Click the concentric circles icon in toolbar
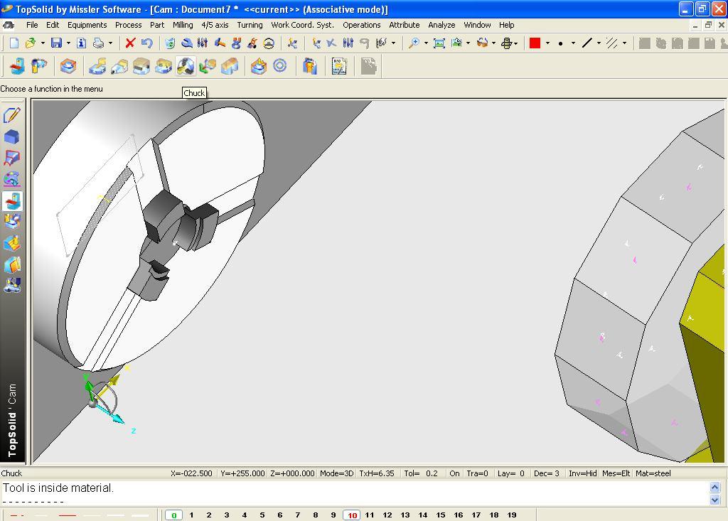This screenshot has width=728, height=521. [280, 66]
